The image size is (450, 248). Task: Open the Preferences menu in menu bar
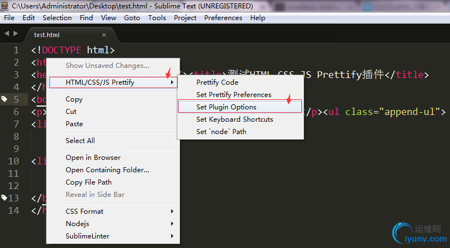tap(223, 18)
